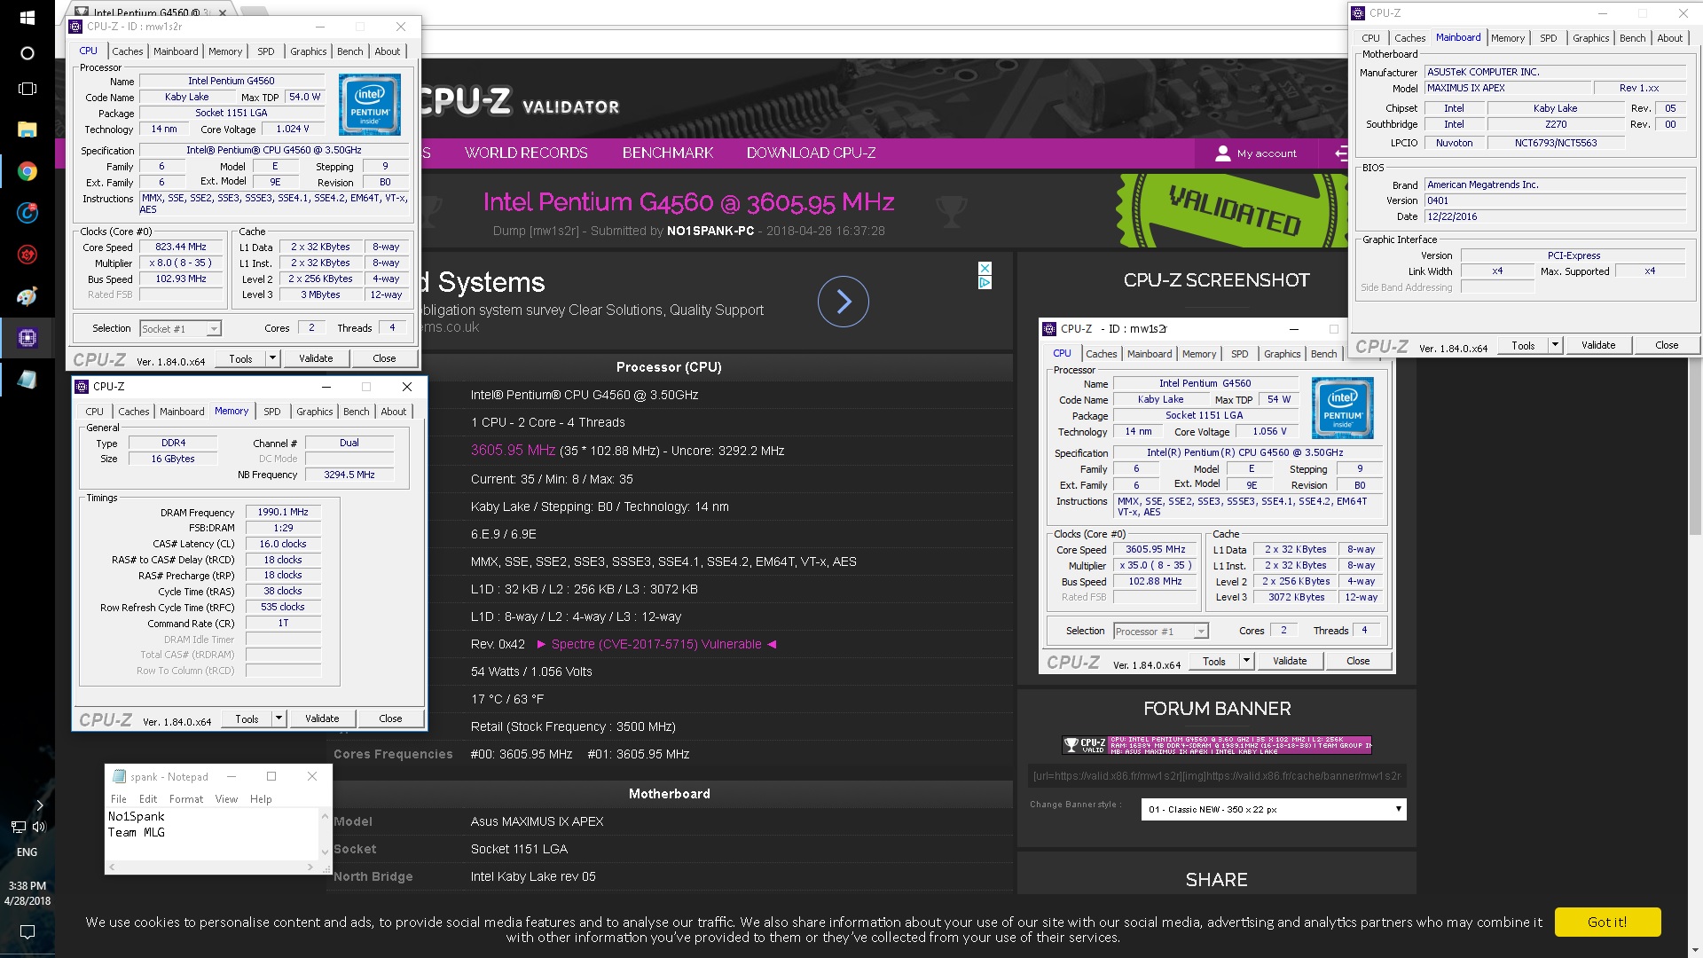Click the VALIDATED stamp badge
The image size is (1703, 958).
pyautogui.click(x=1233, y=211)
